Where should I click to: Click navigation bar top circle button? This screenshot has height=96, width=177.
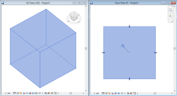coord(172,6)
